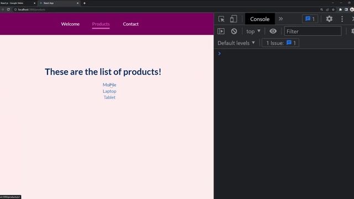The image size is (354, 199).
Task: Close the React App browser tab
Action: [77, 3]
